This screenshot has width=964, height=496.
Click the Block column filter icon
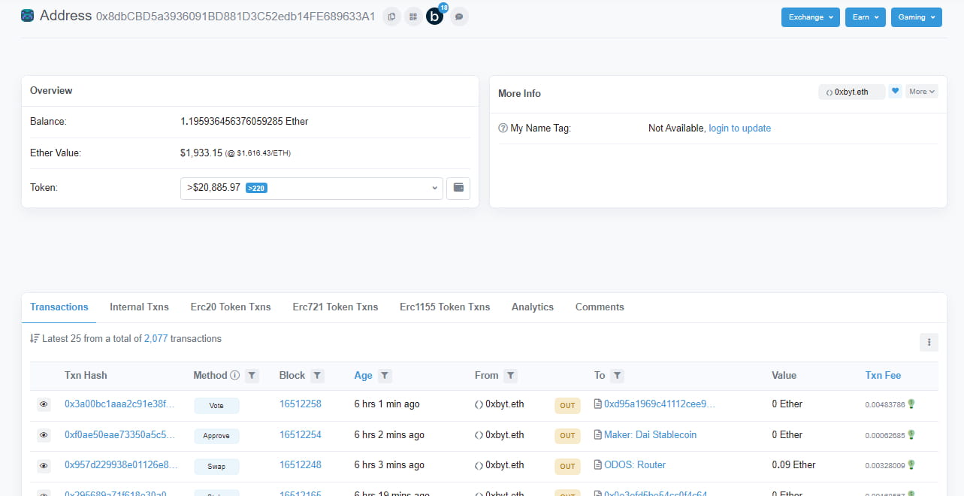coord(318,376)
